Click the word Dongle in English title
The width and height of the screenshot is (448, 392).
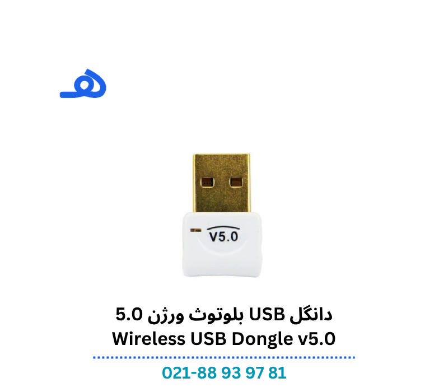coord(262,340)
